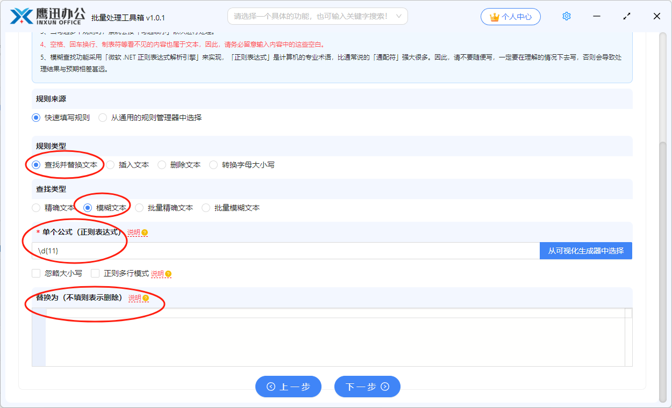Click the 规则类型 section heading
This screenshot has height=408, width=672.
[x=51, y=147]
